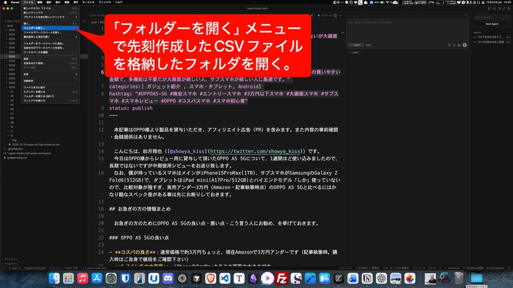This screenshot has width=513, height=288.
Task: Select フォルダーをワークスペースに追加 menu item
Action: pos(50,44)
